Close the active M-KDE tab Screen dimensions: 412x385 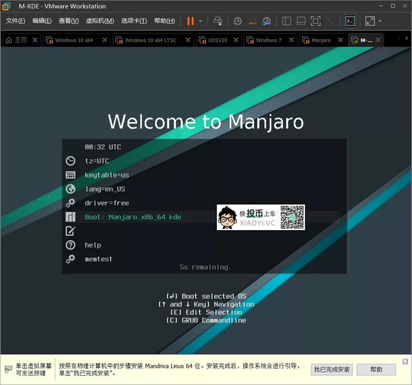378,40
